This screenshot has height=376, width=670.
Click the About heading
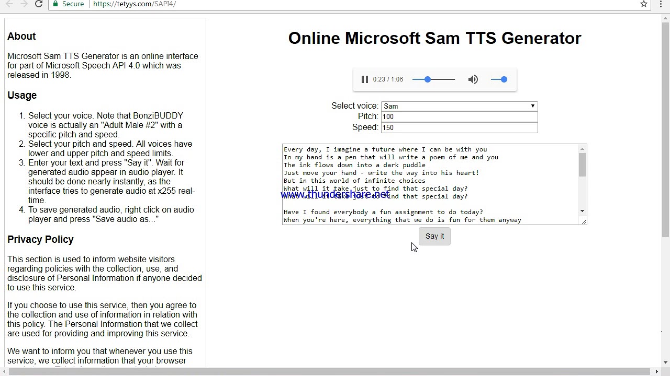click(21, 36)
